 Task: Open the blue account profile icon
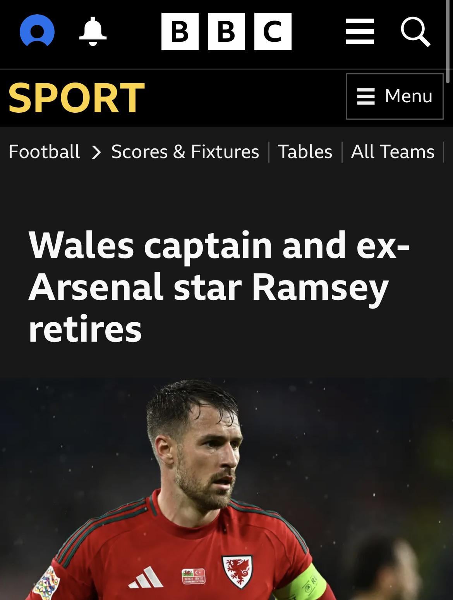click(x=37, y=31)
